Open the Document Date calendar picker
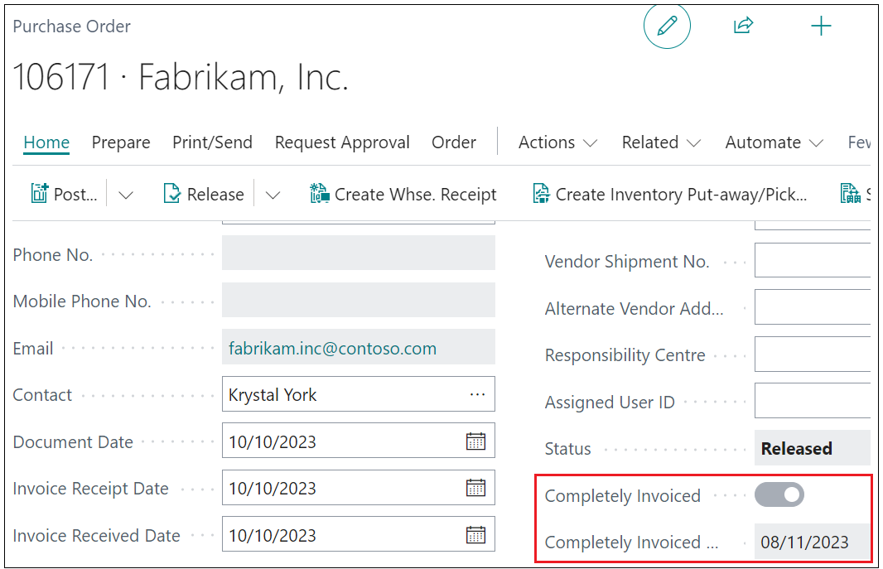 tap(475, 441)
